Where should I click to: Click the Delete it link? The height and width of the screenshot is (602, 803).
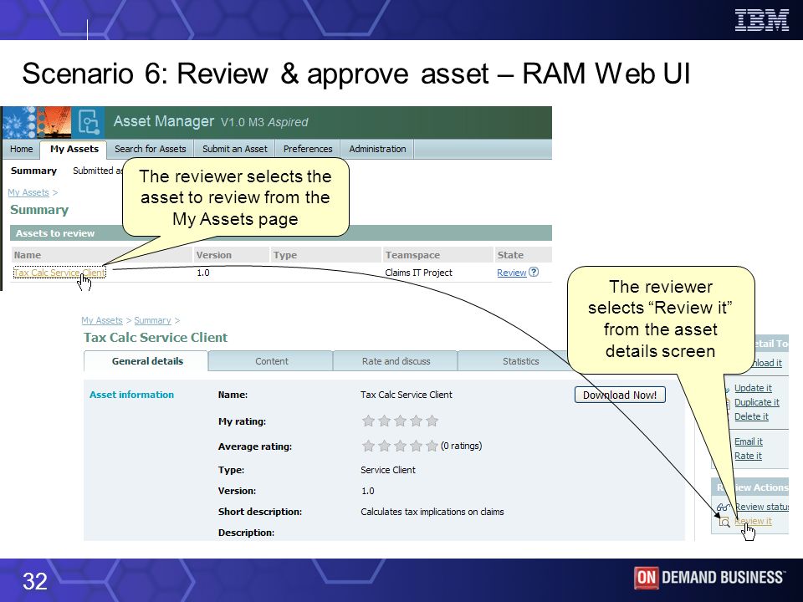751,416
